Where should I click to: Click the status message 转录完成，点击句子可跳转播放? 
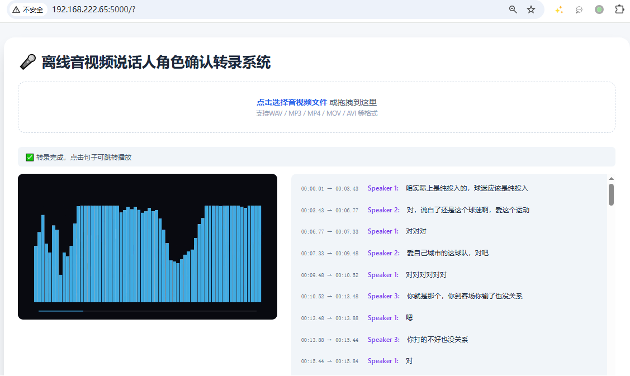tap(84, 158)
